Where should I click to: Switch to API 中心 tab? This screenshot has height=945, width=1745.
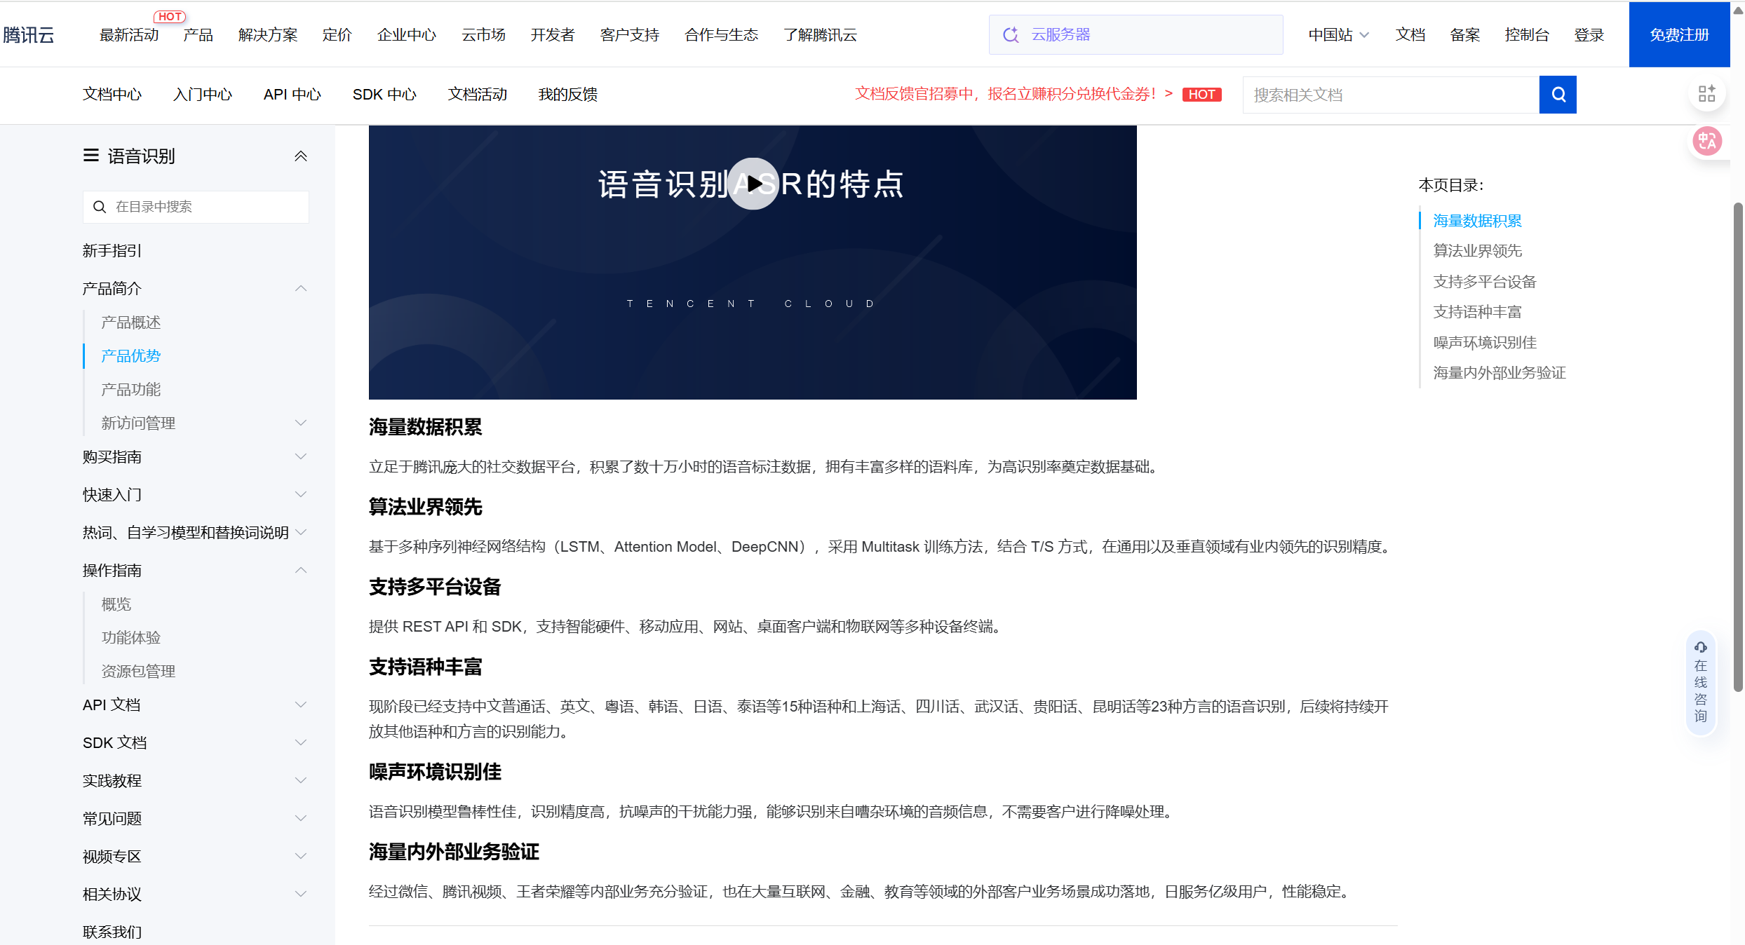point(292,95)
